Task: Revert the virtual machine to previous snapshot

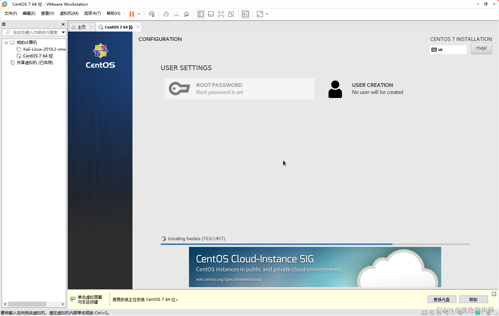Action: point(176,14)
